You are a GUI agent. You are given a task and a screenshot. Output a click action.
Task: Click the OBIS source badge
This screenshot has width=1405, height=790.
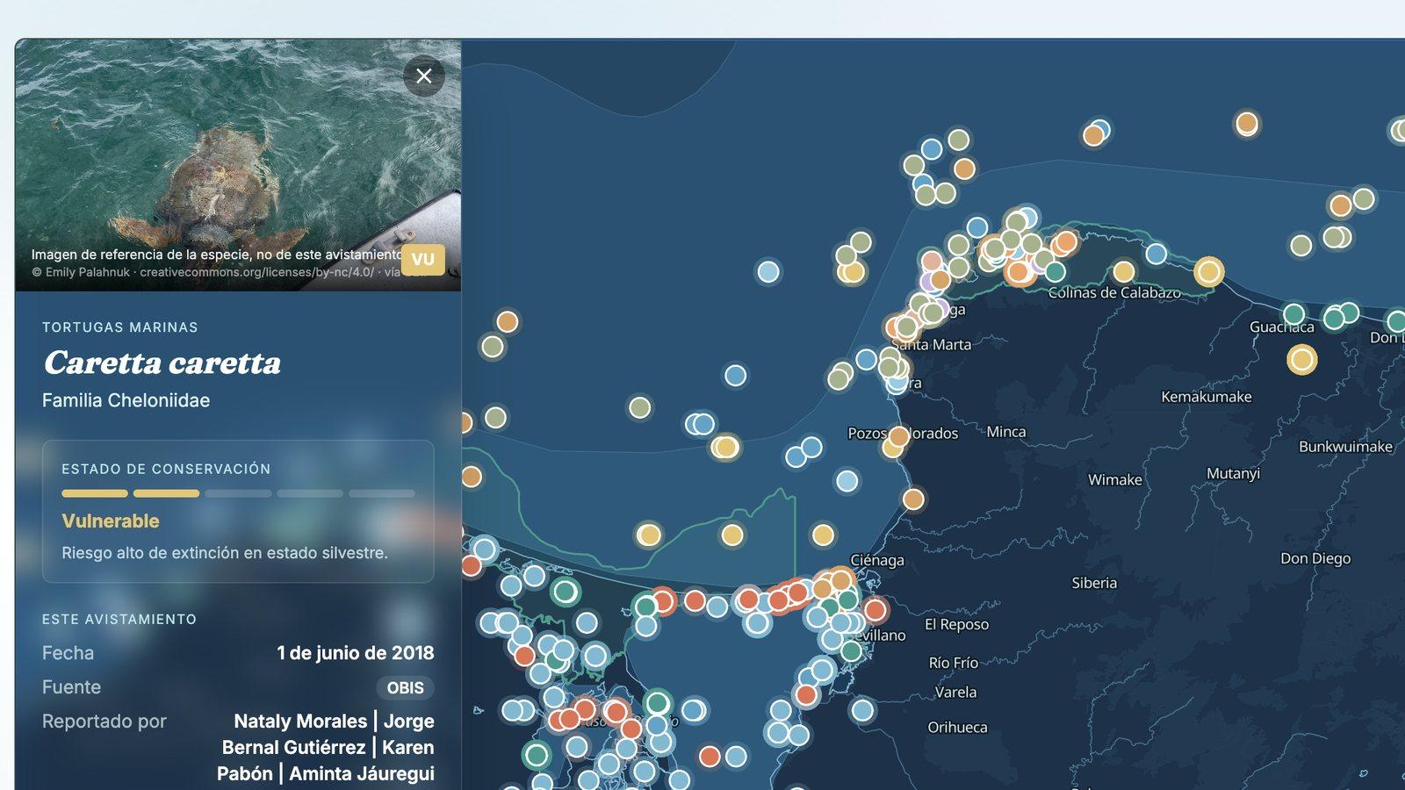[x=405, y=688]
